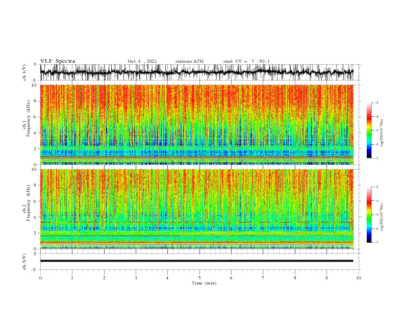The height and width of the screenshot is (312, 404).
Task: Click the '4' kHz tick of ch.2 spectrogram
Action: [36, 217]
